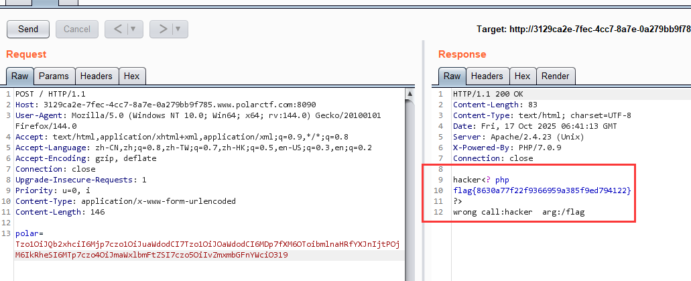This screenshot has height=281, width=691.
Task: Open the Response Hex tab
Action: (522, 76)
